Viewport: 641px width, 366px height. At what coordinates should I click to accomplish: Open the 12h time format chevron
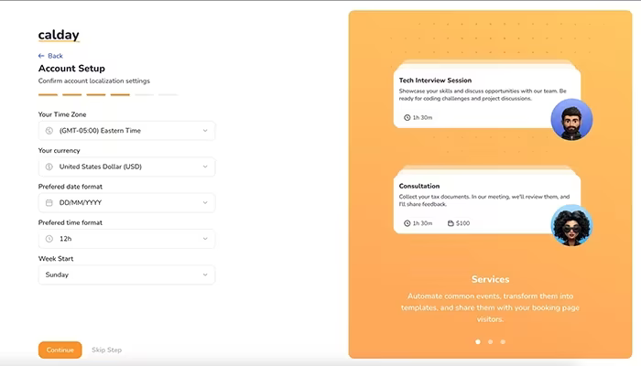coord(205,239)
